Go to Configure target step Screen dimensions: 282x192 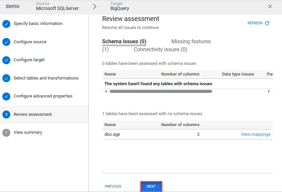pyautogui.click(x=29, y=60)
